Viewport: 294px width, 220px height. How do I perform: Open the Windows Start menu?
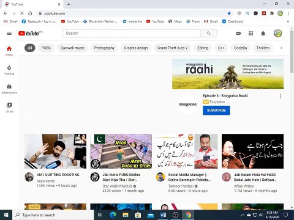[6, 215]
